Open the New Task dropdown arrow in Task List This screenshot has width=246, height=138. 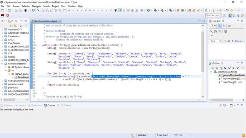click(215, 26)
